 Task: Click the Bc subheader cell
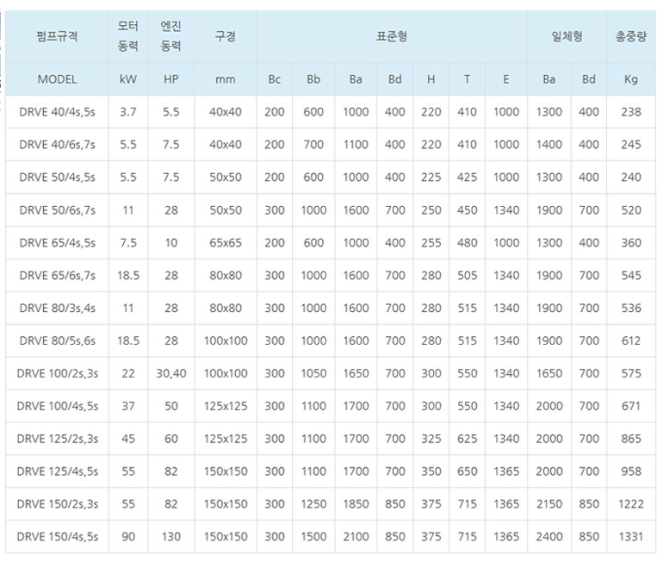[x=275, y=79]
